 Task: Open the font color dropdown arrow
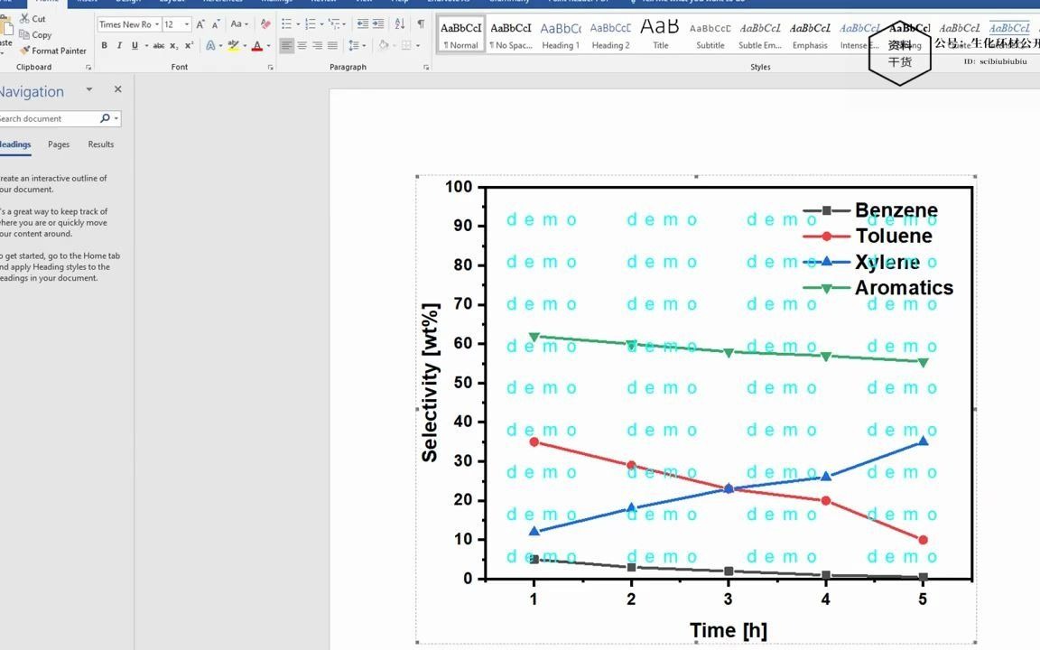[269, 46]
